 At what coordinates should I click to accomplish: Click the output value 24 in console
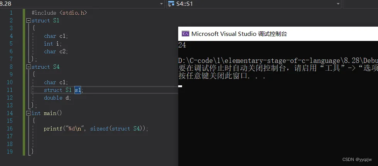(182, 45)
